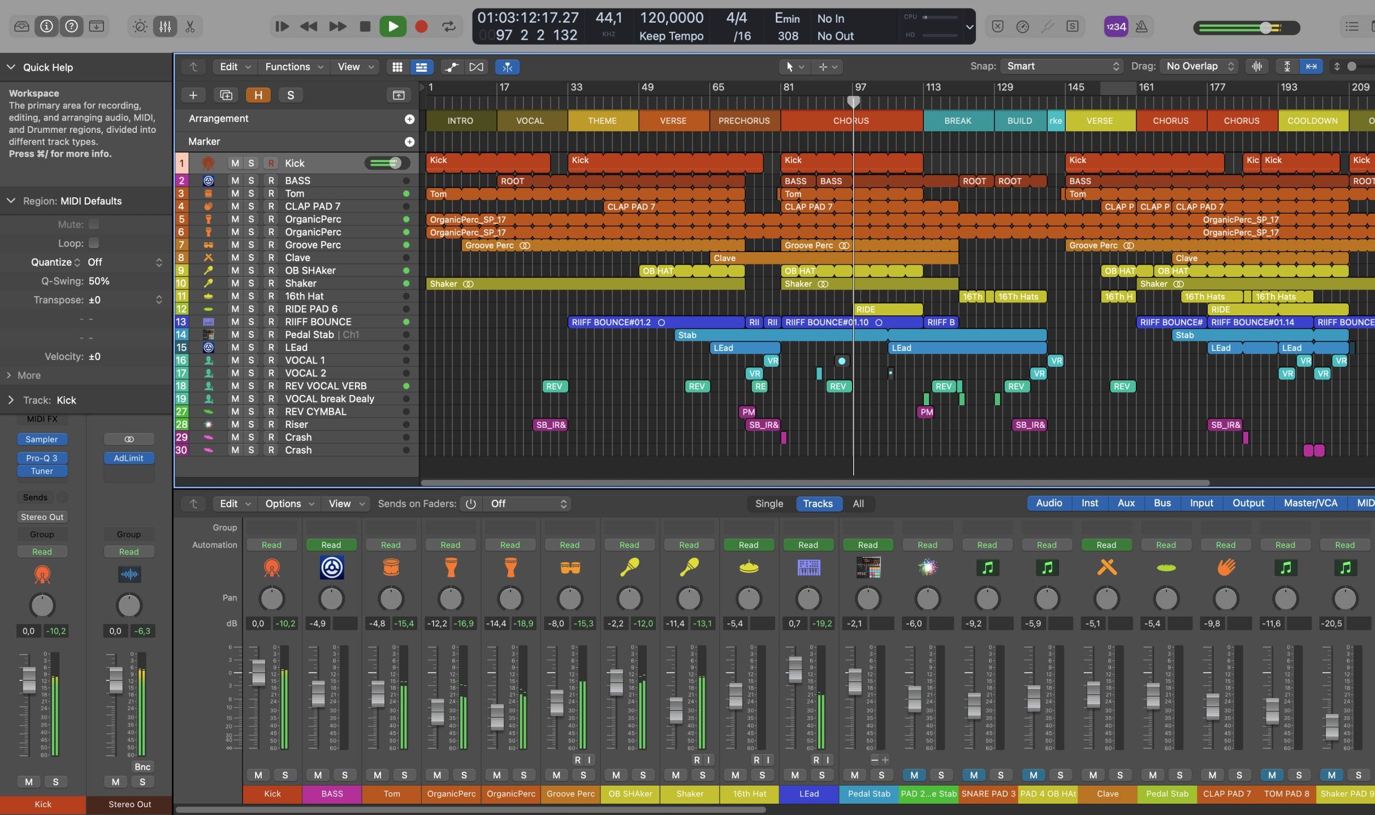Click the duplicate track icon

coord(226,95)
